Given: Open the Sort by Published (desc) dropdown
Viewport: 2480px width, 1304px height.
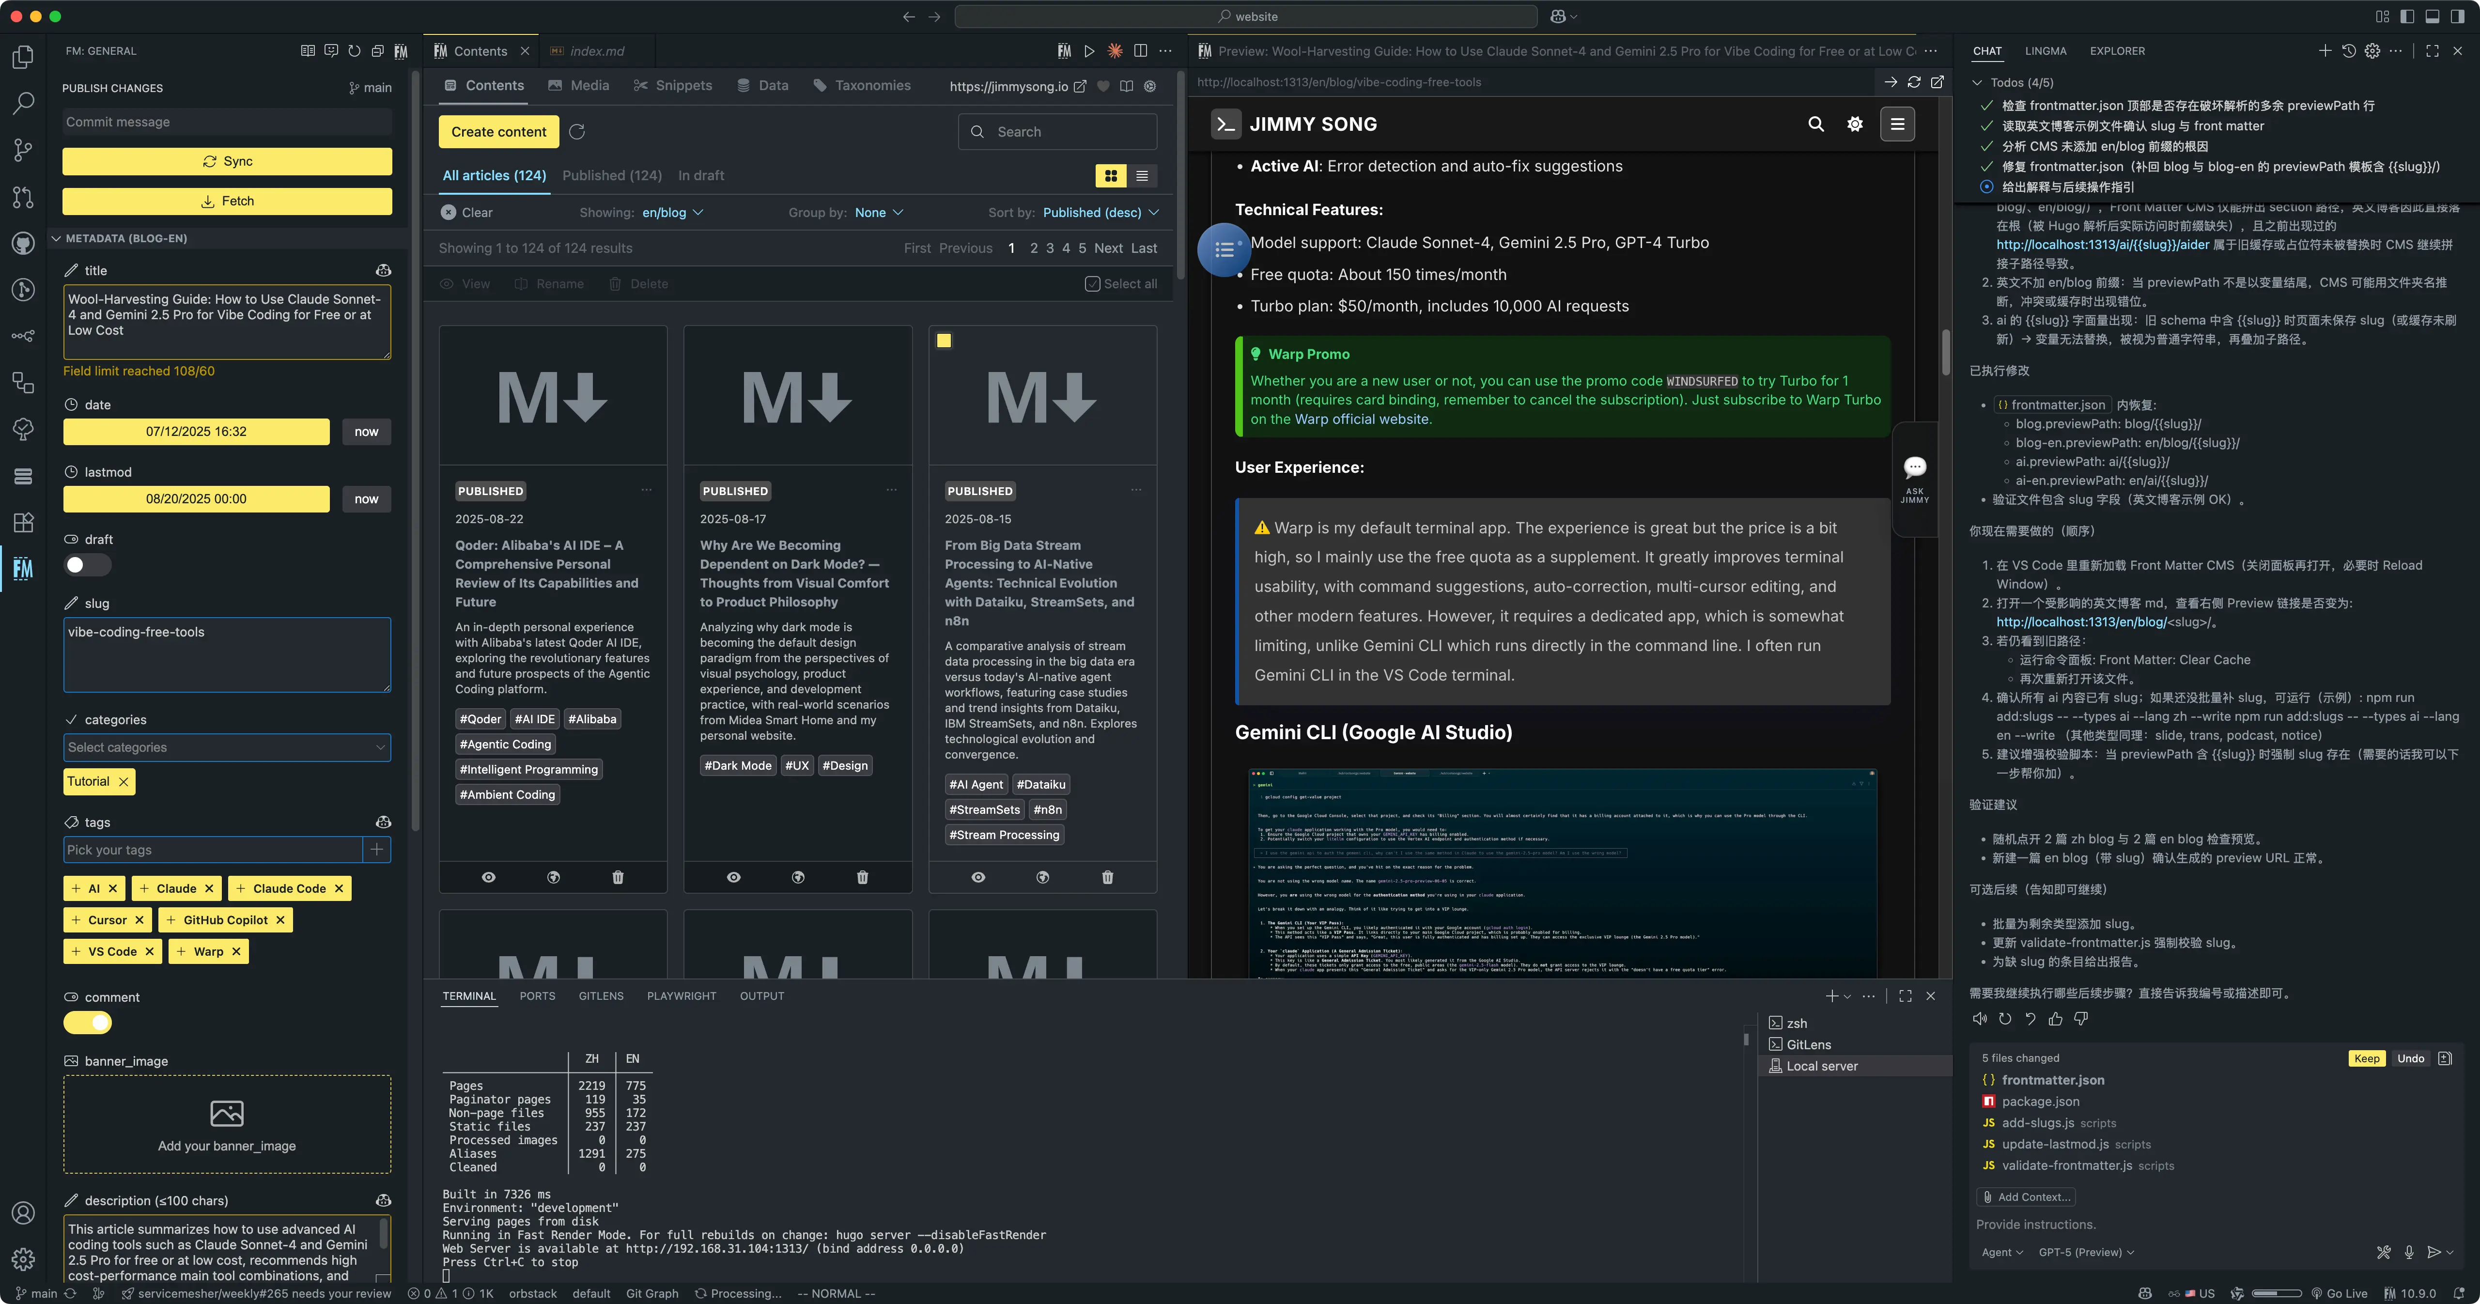Looking at the screenshot, I should (1100, 213).
